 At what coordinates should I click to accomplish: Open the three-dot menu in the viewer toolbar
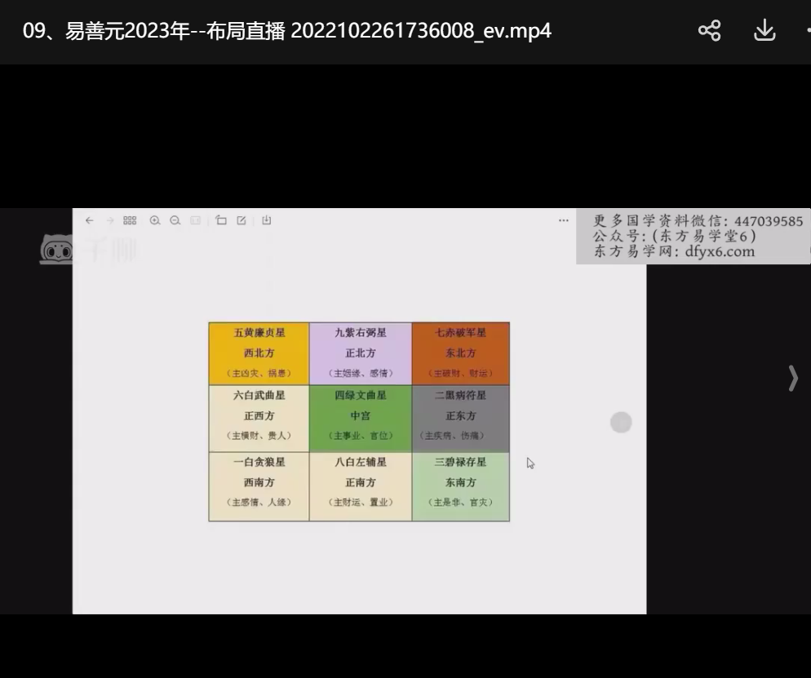coord(563,220)
